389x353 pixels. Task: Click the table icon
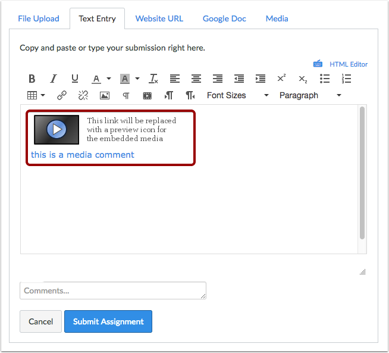click(x=32, y=95)
